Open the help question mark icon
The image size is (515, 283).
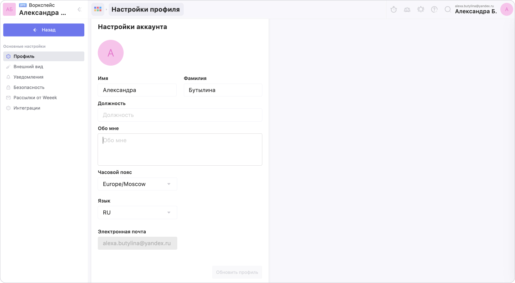click(434, 10)
